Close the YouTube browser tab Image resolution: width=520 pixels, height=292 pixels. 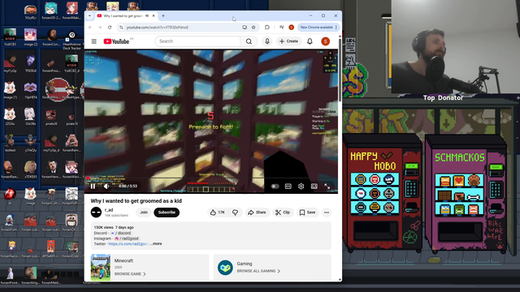(x=154, y=15)
